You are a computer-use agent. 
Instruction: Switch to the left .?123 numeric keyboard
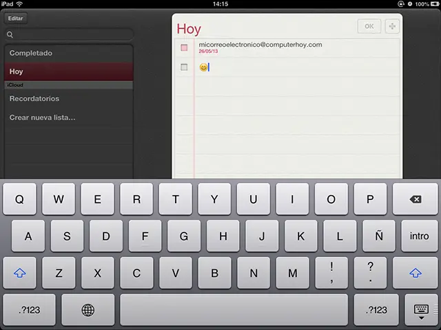pyautogui.click(x=29, y=310)
